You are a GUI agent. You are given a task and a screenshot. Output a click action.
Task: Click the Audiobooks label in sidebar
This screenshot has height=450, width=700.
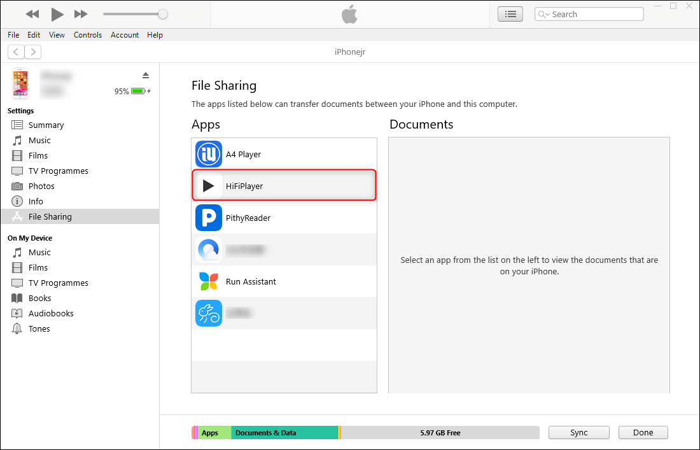pos(51,313)
